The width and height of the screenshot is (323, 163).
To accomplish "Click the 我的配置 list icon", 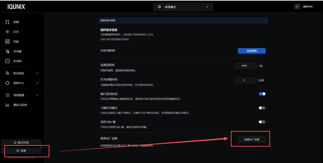I will (8, 95).
